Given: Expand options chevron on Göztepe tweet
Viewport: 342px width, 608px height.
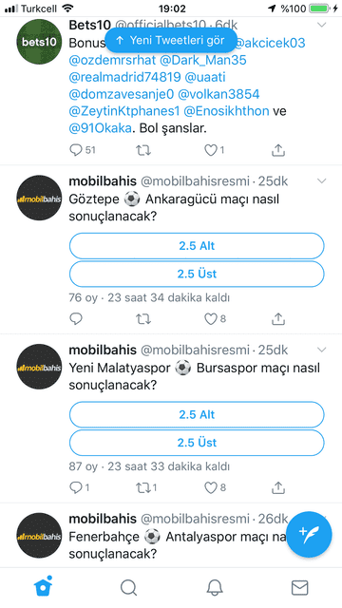Looking at the screenshot, I should pos(321,181).
